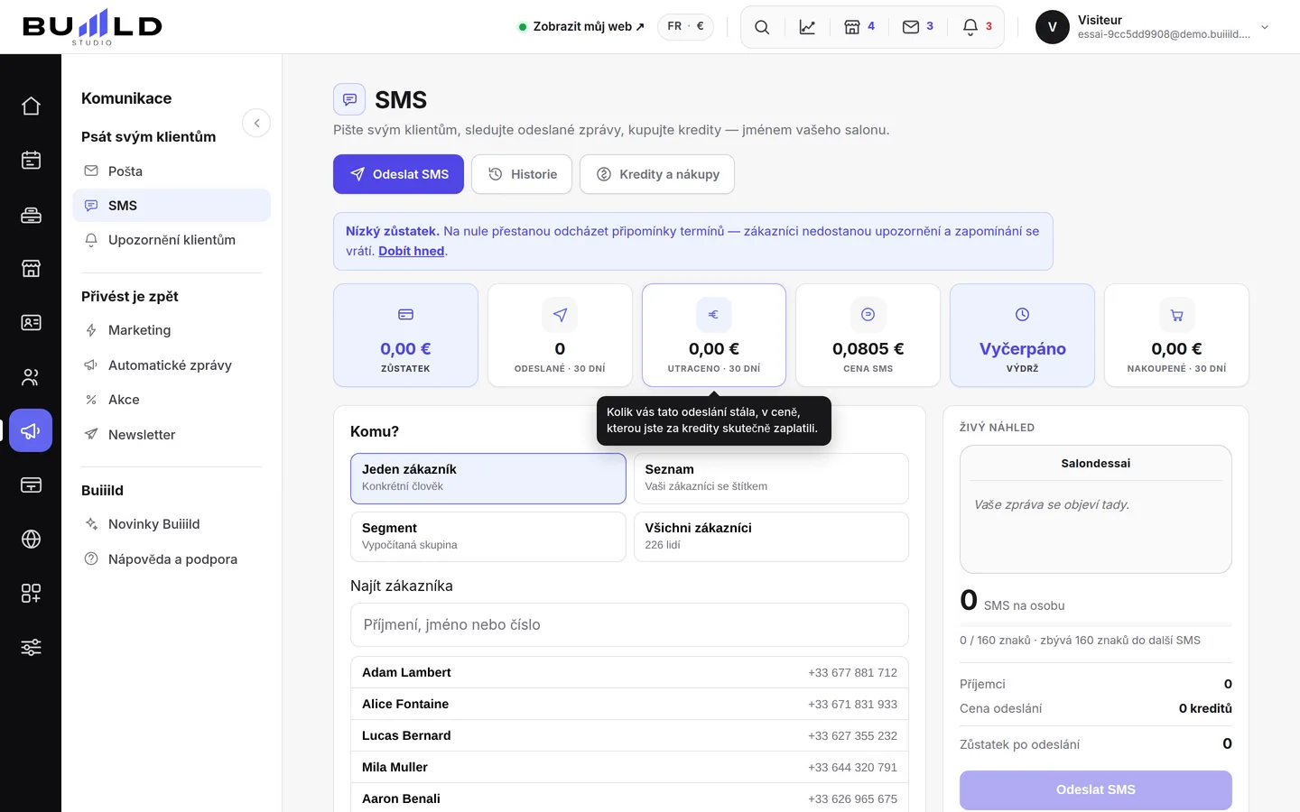This screenshot has width=1300, height=812.
Task: Open the shop storefront icon in the sidebar
Action: [31, 269]
